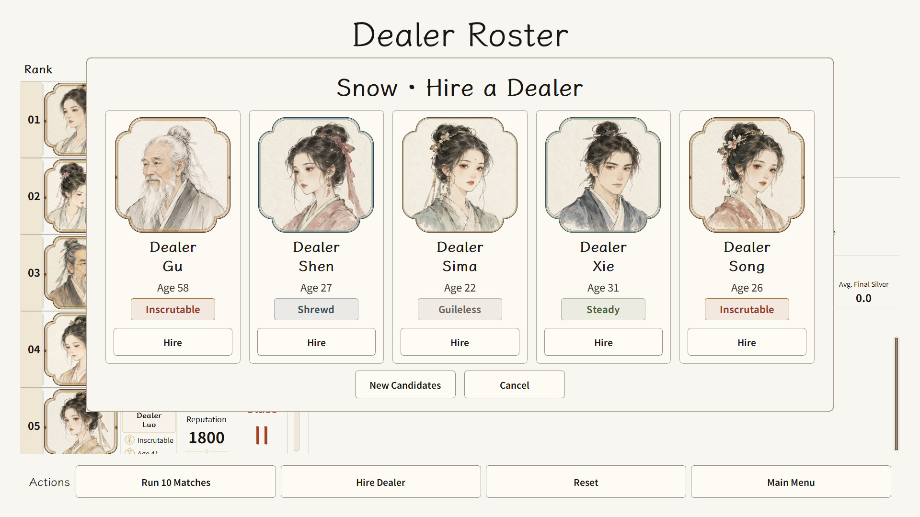Viewport: 920px width, 517px height.
Task: Click the Dealer Luo name label
Action: tap(149, 420)
